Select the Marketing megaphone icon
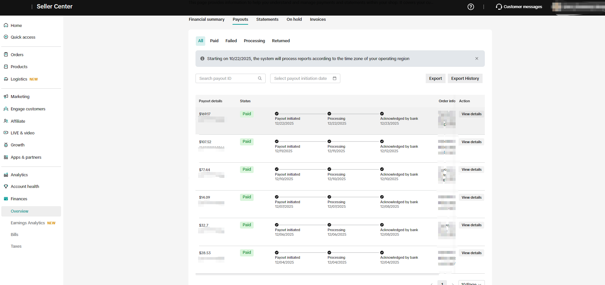This screenshot has height=285, width=605. (x=6, y=96)
